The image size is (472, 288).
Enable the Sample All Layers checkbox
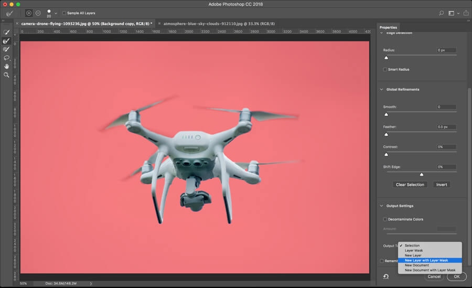coord(64,13)
